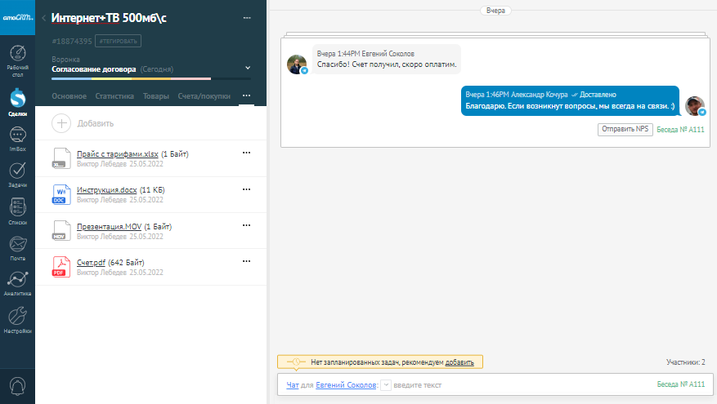Viewport: 717px width, 404px height.
Task: Open Настройки settings icon
Action: pyautogui.click(x=17, y=318)
